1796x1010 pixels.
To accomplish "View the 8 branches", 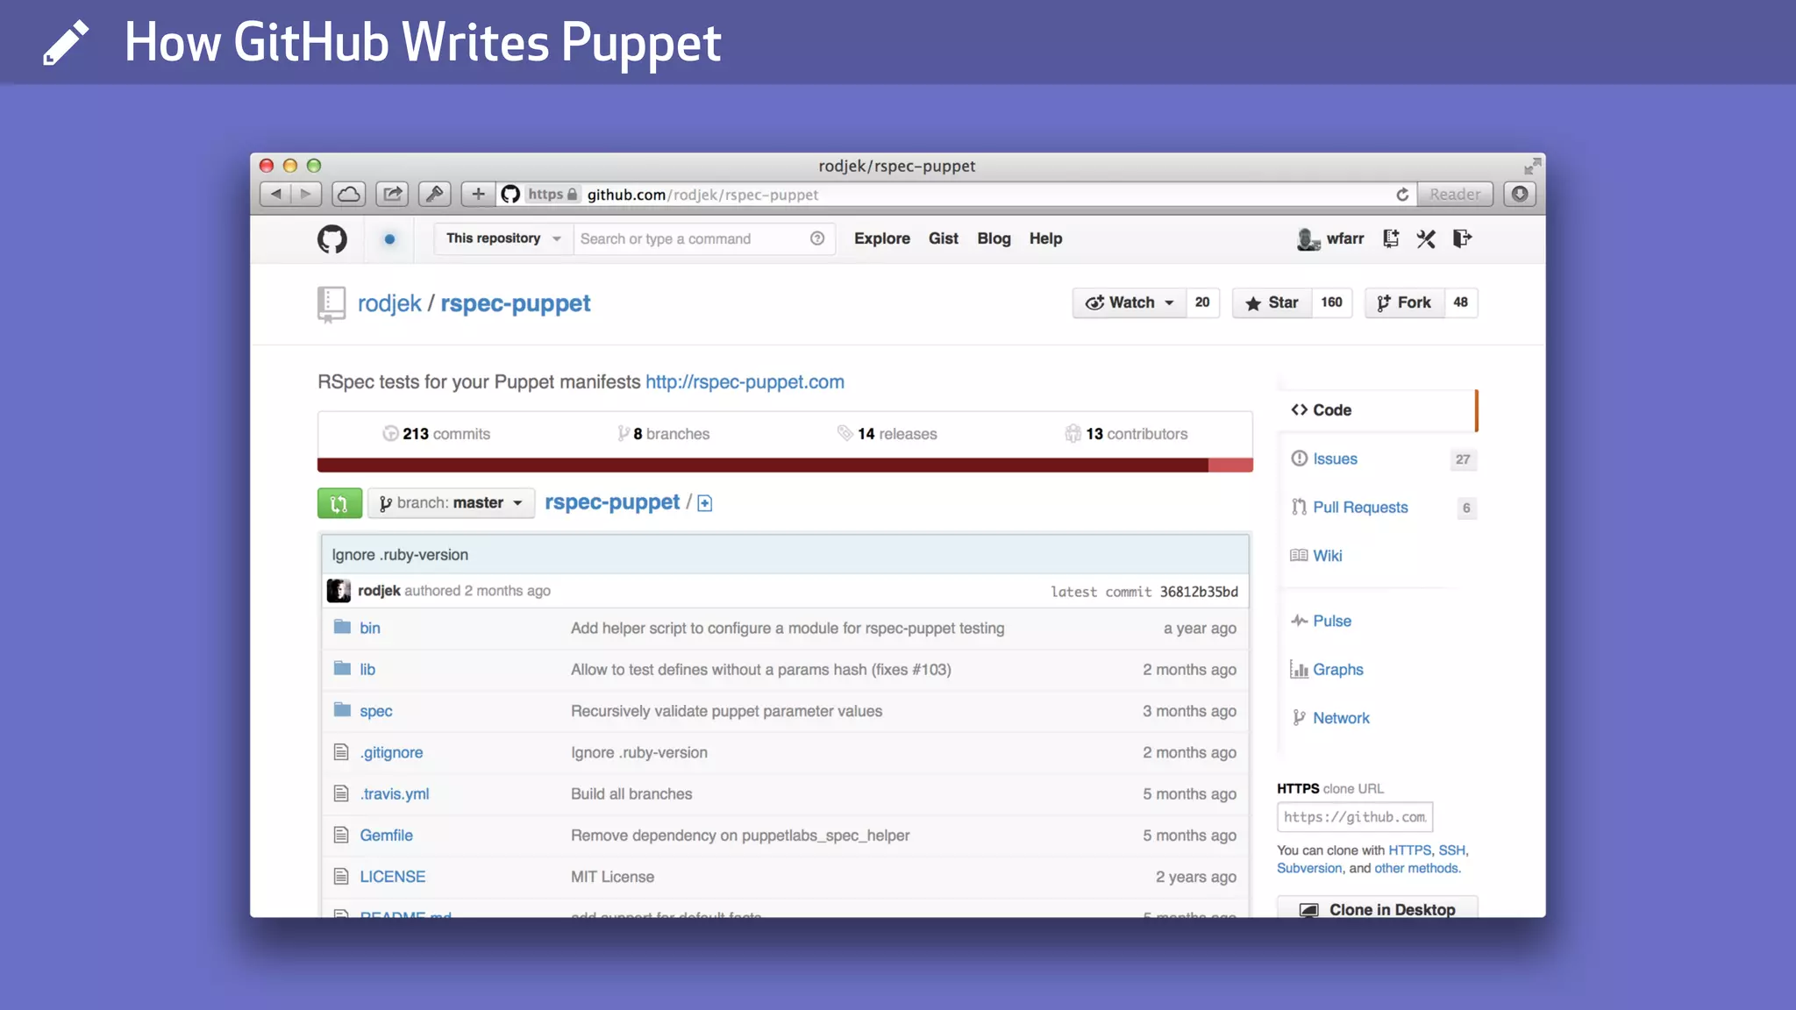I will pyautogui.click(x=663, y=434).
